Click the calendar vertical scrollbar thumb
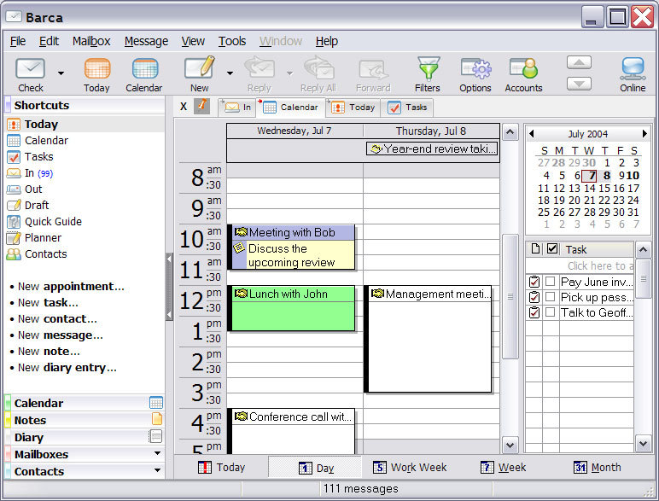 (510, 296)
